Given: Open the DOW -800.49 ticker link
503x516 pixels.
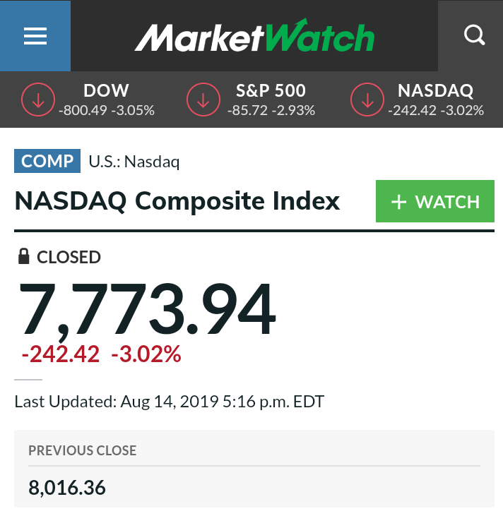Looking at the screenshot, I should click(x=107, y=100).
